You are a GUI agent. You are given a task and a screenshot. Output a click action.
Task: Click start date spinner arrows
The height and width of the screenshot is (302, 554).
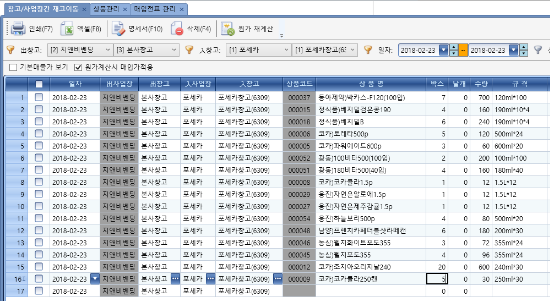[x=454, y=50]
